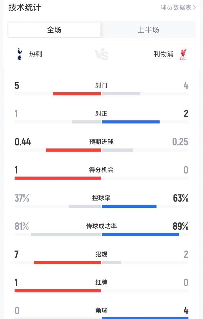Click the red 预期进球 expected goals bar
203x319 pixels.
(x=73, y=150)
